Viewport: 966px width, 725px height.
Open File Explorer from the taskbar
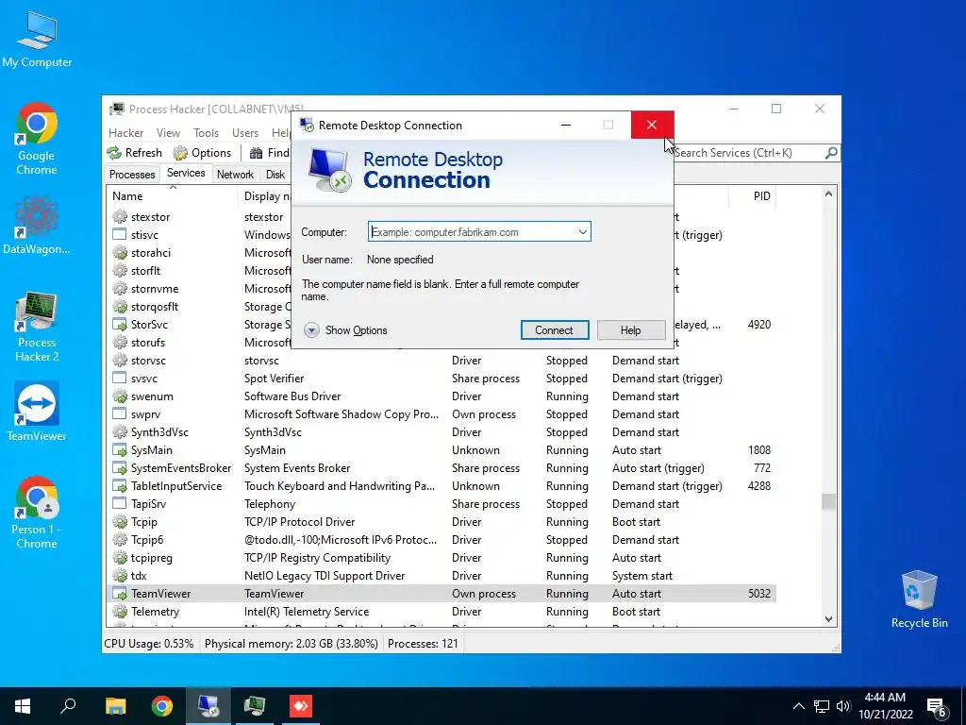coord(115,706)
